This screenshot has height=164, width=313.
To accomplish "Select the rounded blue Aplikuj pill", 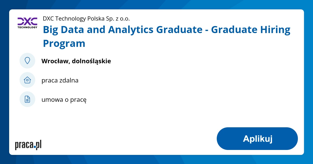I will coord(257,138).
